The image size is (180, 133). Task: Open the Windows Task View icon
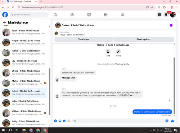[x=17, y=130]
